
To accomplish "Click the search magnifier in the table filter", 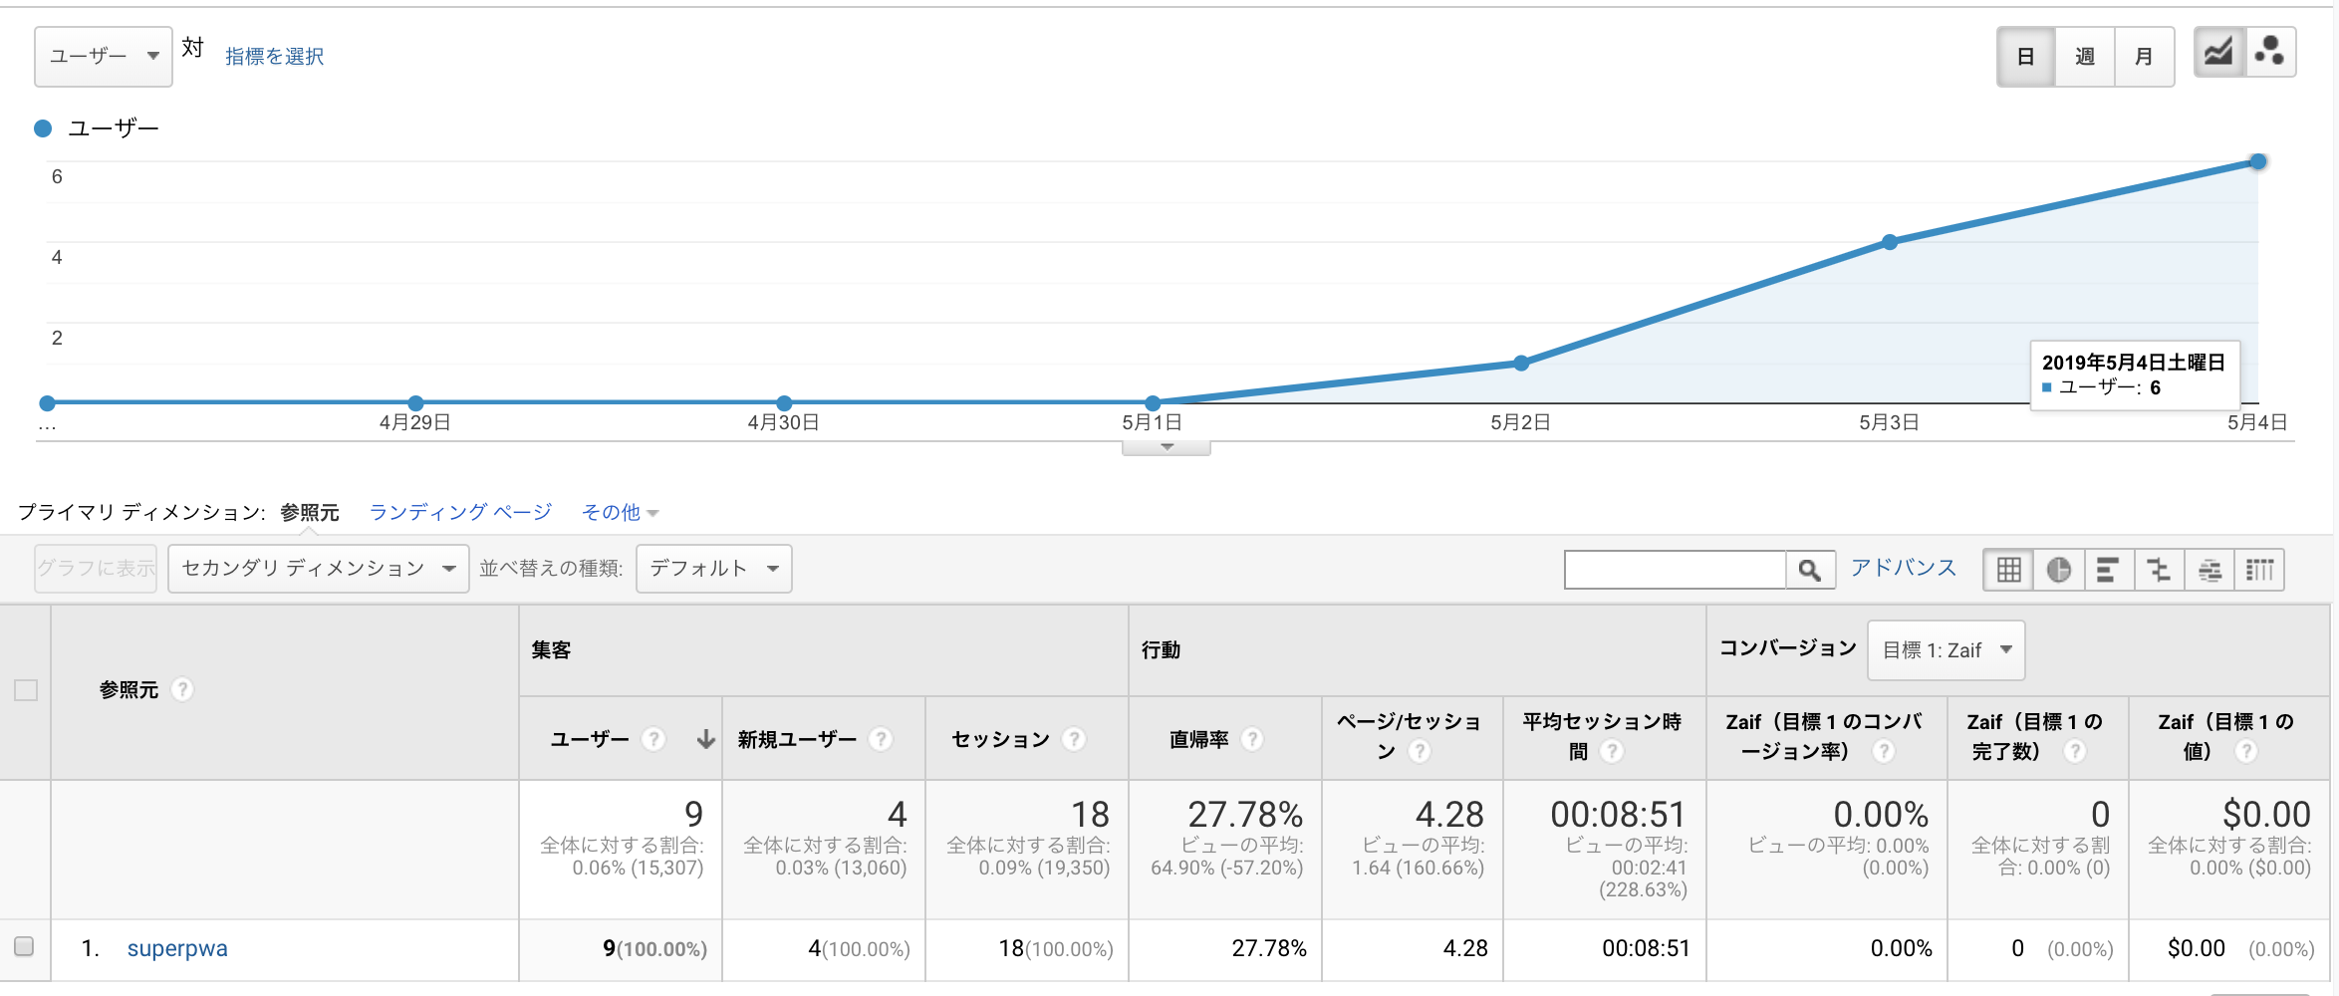I will pyautogui.click(x=1811, y=569).
